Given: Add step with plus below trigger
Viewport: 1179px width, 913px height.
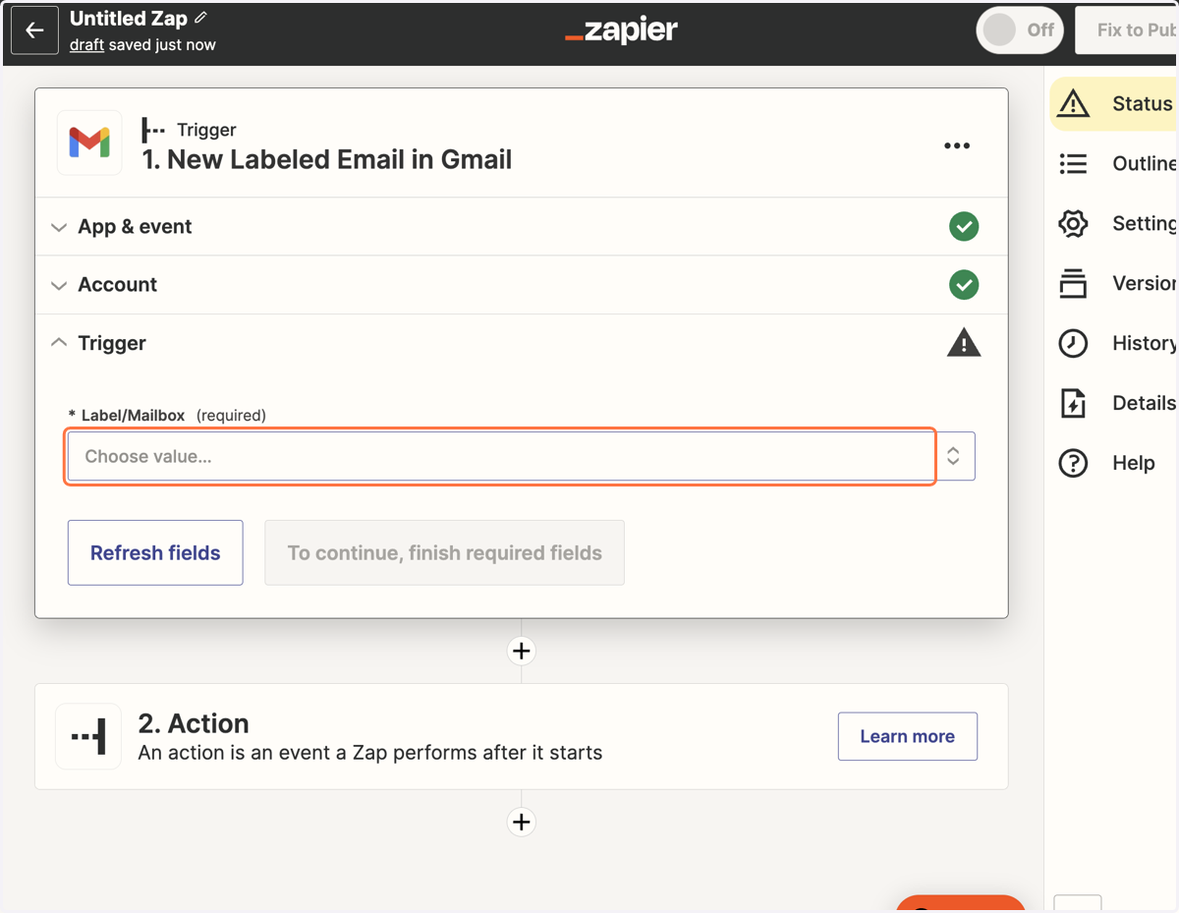Looking at the screenshot, I should click(522, 651).
